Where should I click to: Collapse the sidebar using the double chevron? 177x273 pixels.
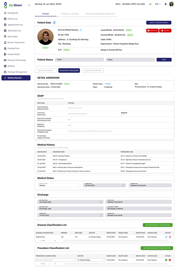29,5
